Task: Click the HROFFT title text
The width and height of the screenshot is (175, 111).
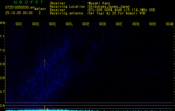Action: pos(28,2)
